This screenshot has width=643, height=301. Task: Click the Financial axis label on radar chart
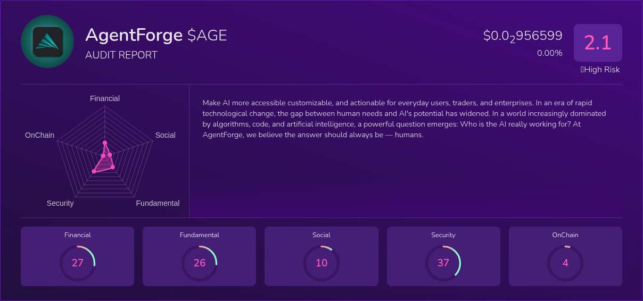pos(105,98)
